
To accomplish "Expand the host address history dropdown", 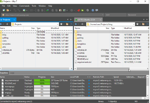I will point(103,15).
